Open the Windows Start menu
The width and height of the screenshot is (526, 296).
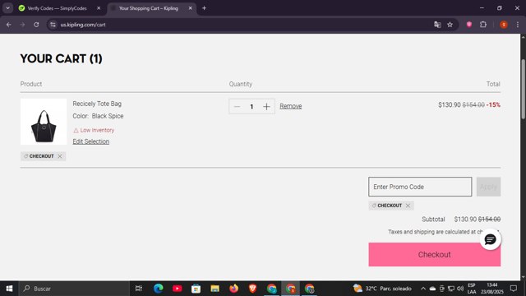(x=9, y=289)
